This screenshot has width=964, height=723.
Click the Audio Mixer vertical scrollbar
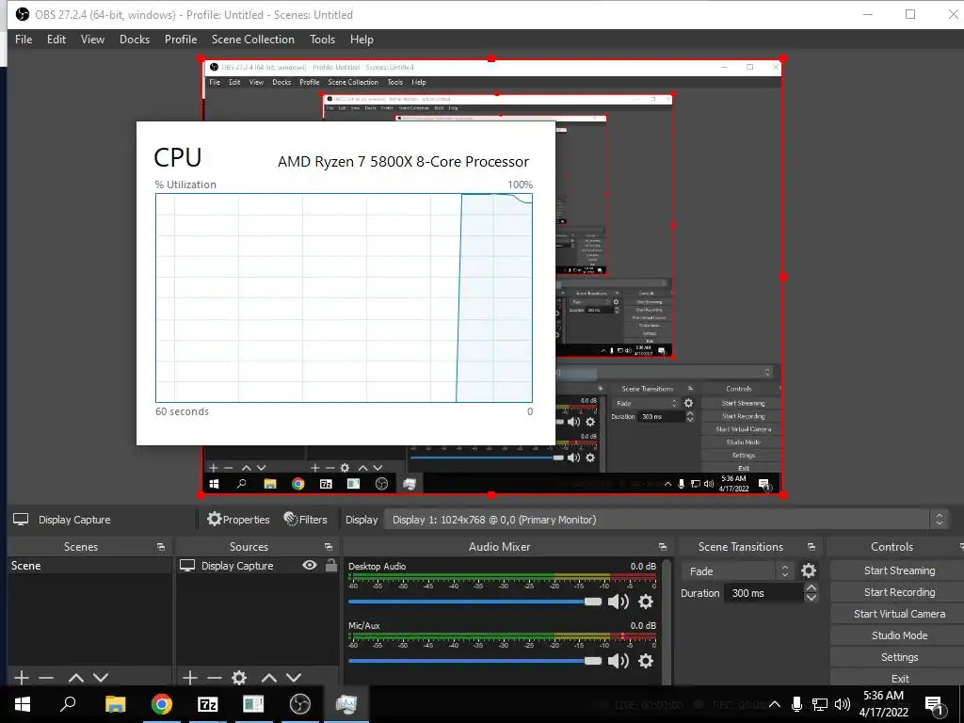pos(667,621)
